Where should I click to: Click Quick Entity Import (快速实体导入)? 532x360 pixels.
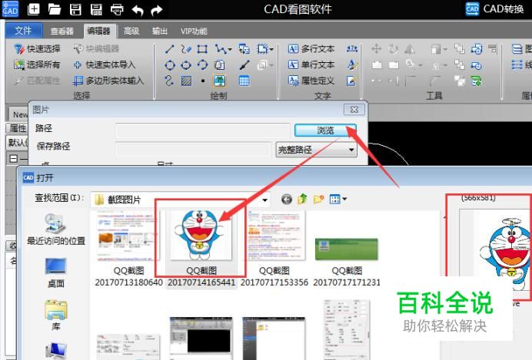105,64
